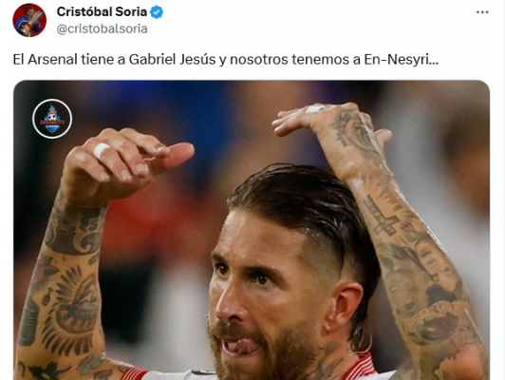The width and height of the screenshot is (505, 380).
Task: Click the cross tattoo on right forearm
Action: coord(382,215)
